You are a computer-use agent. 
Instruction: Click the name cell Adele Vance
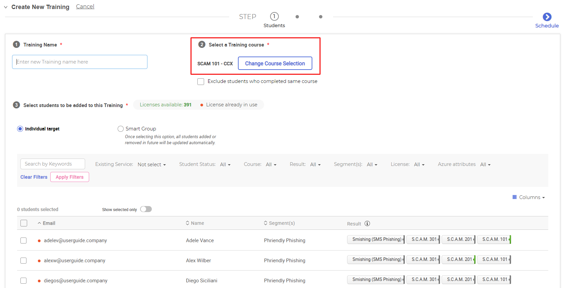pos(200,241)
